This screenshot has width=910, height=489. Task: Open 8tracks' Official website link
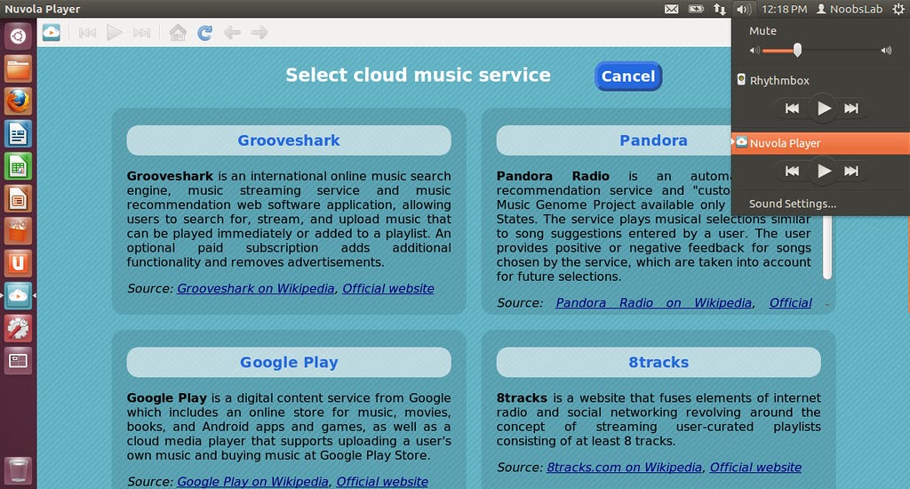pos(755,468)
